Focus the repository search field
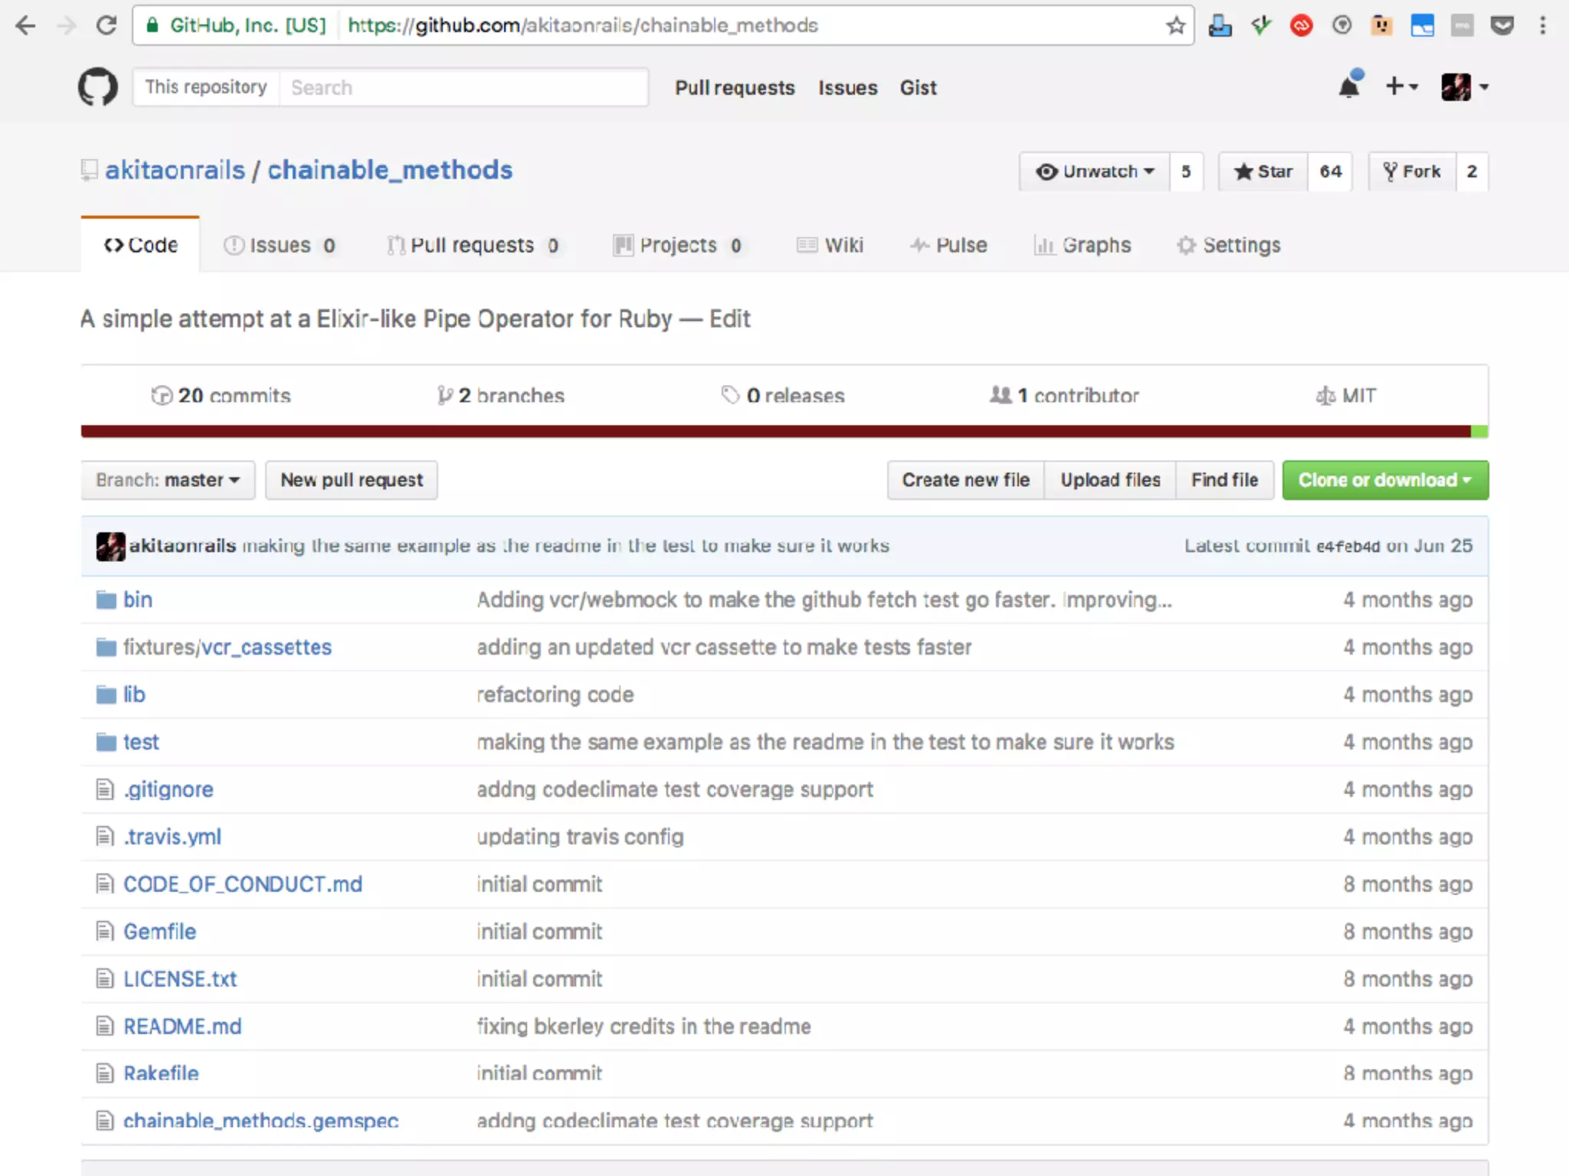Screen dimensions: 1569x1176 [x=463, y=87]
